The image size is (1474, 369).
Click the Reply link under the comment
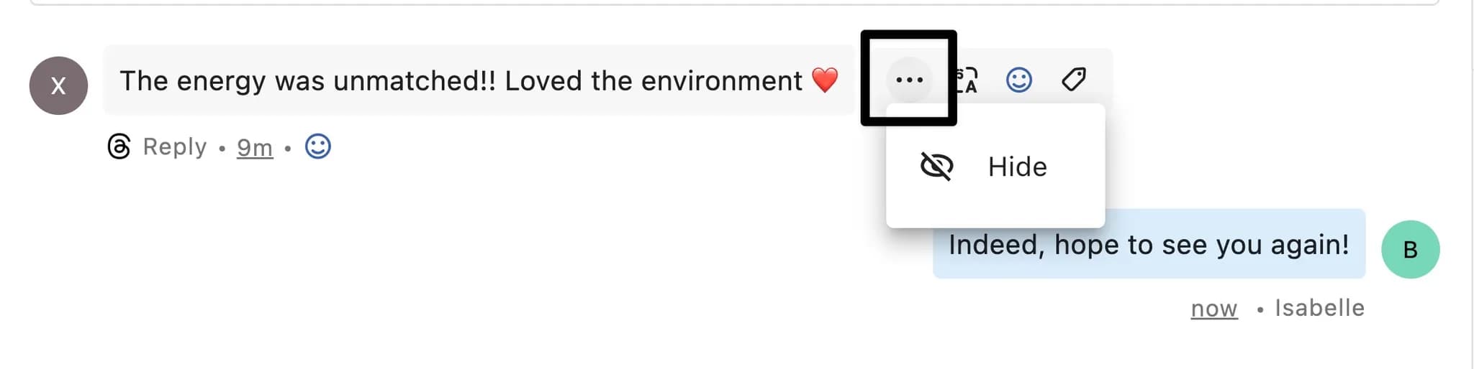pyautogui.click(x=175, y=146)
